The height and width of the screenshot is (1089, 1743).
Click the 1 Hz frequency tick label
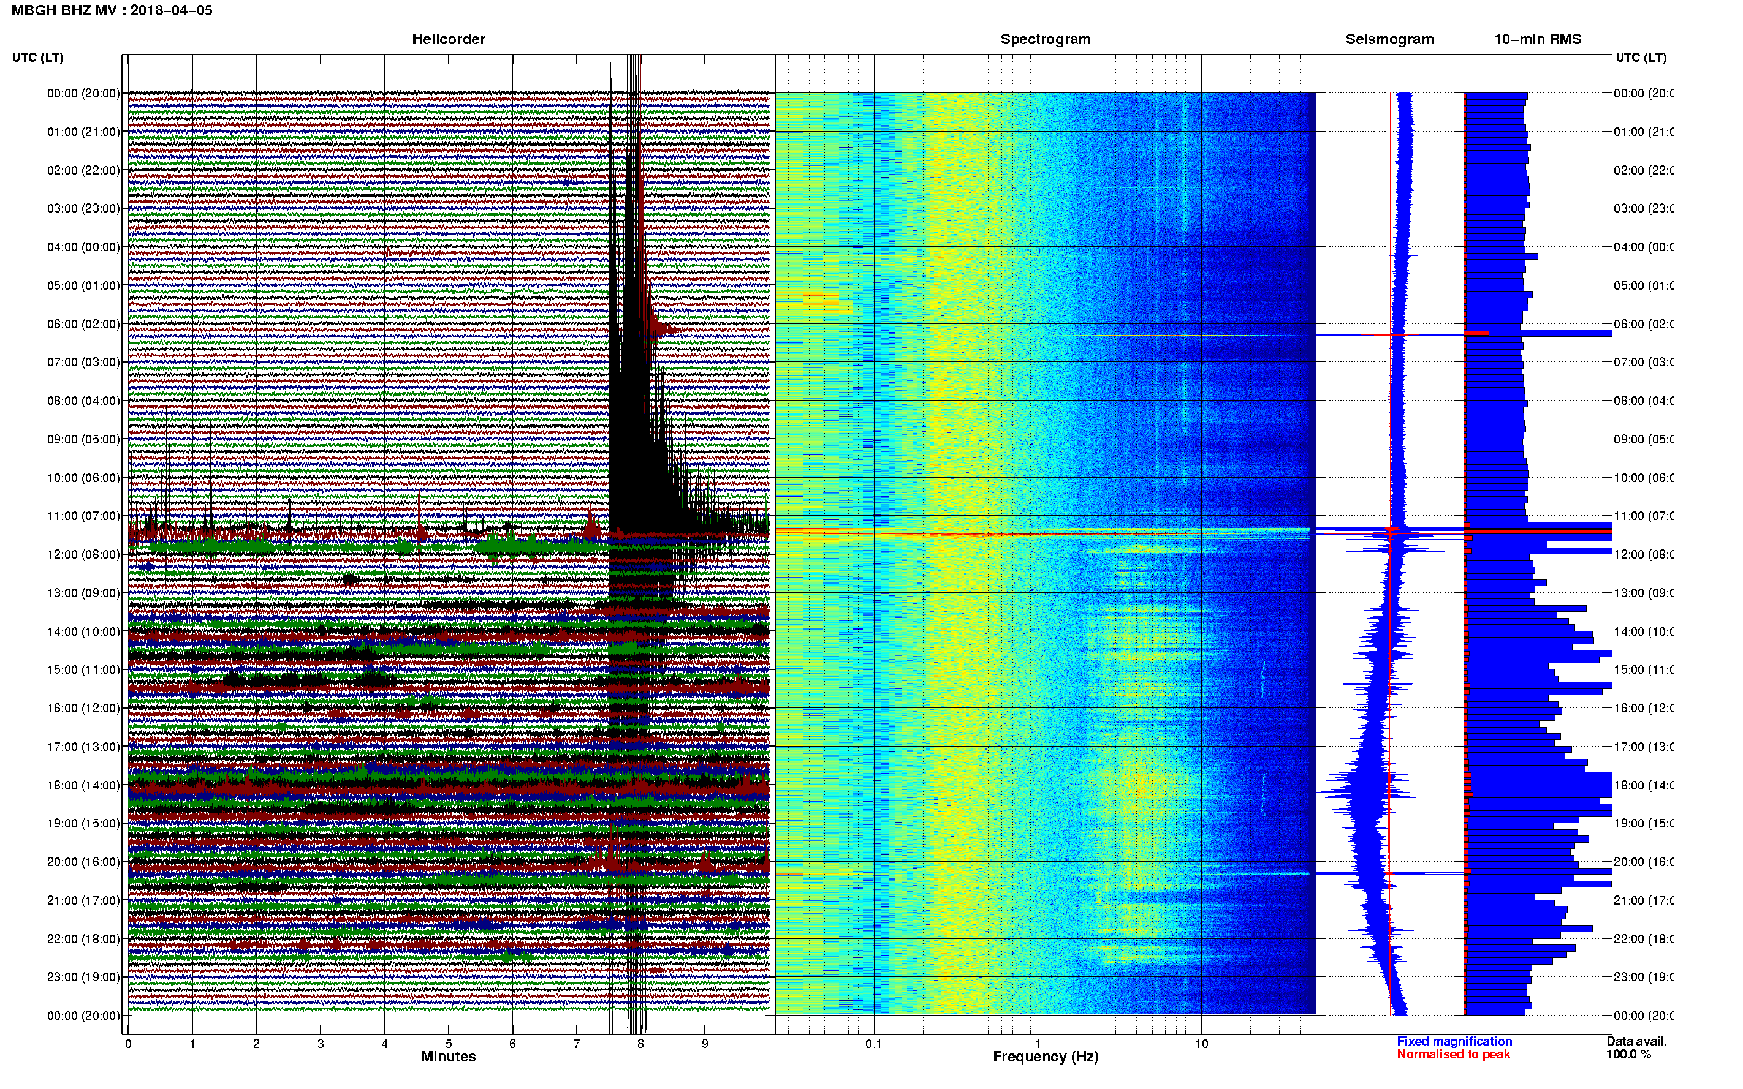click(1038, 1044)
